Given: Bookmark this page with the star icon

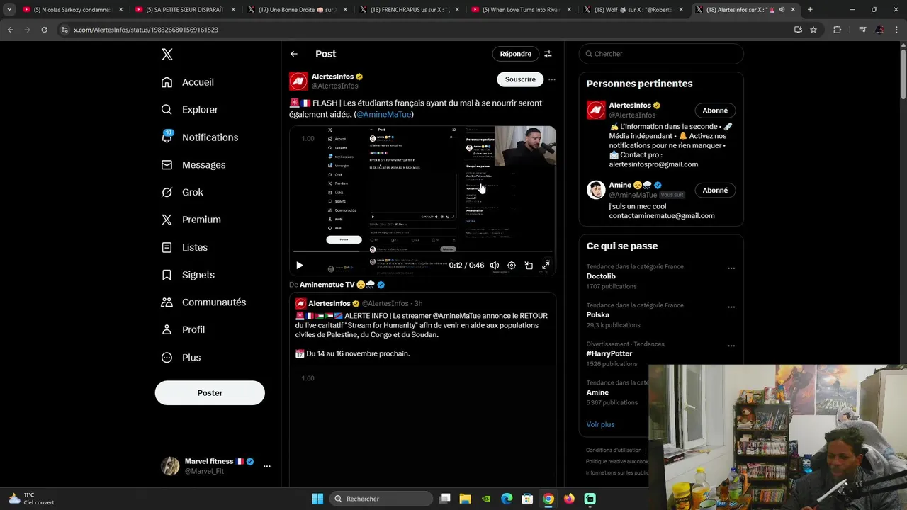Looking at the screenshot, I should coord(813,30).
